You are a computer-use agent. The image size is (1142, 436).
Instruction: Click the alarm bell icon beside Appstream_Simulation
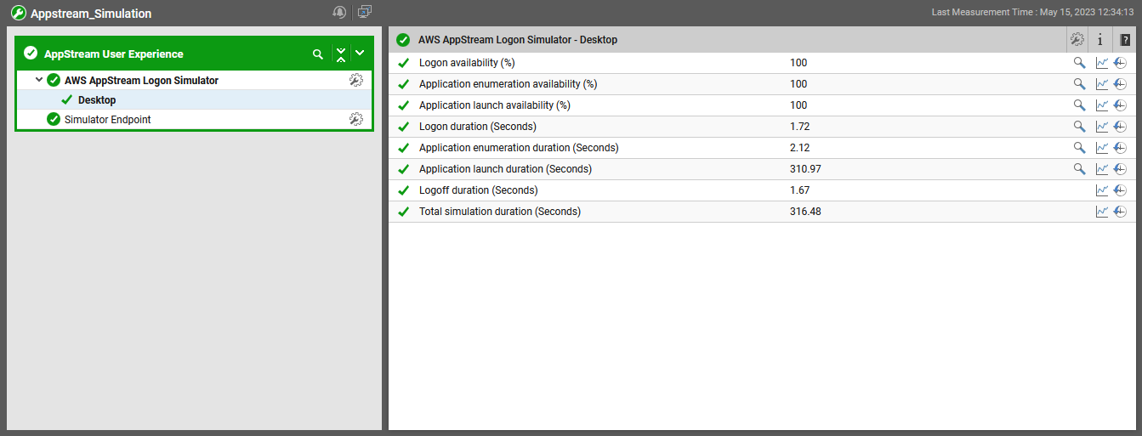339,12
